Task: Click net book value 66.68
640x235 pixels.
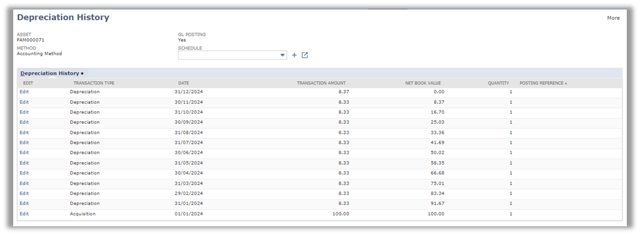Action: [437, 173]
